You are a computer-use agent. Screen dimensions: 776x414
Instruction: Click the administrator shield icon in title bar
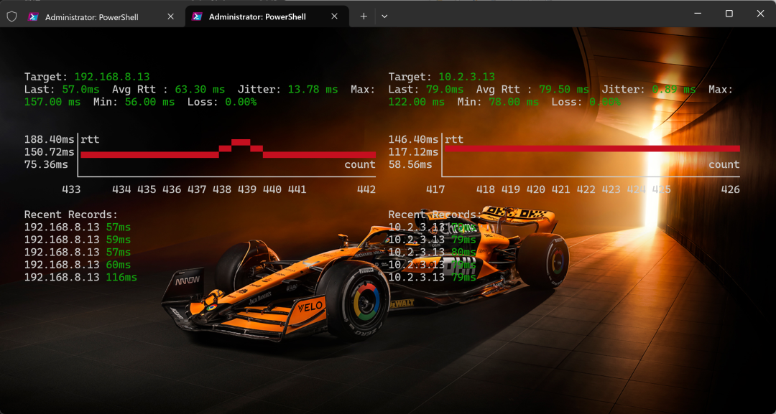coord(12,17)
